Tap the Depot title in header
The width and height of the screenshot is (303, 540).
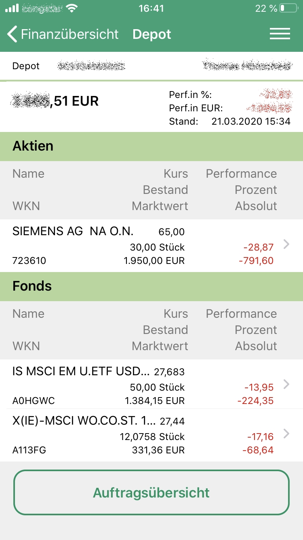[152, 34]
